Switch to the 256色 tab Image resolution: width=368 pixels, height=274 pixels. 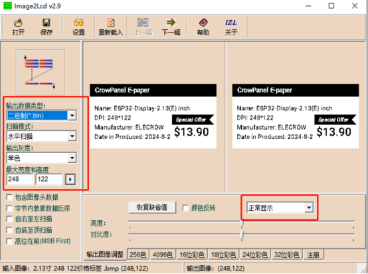point(138,255)
